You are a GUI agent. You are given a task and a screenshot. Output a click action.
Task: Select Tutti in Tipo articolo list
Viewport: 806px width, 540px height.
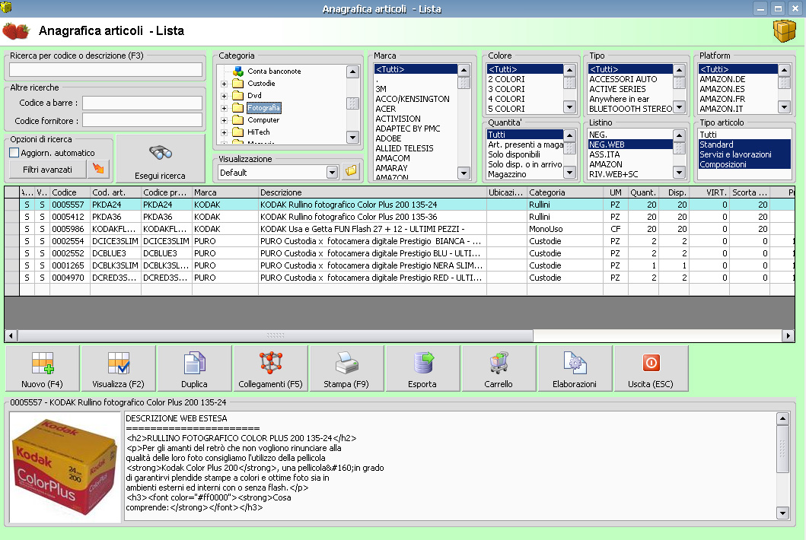tap(744, 135)
